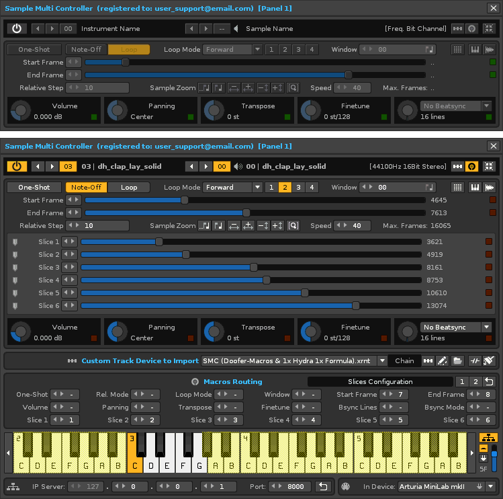Click the power button in the lower panel
The image size is (503, 499).
17,166
